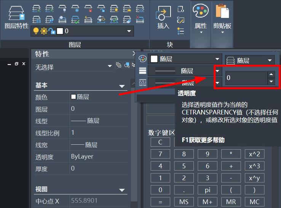
Task: Collapse the 视图 section in properties
Action: point(122,190)
